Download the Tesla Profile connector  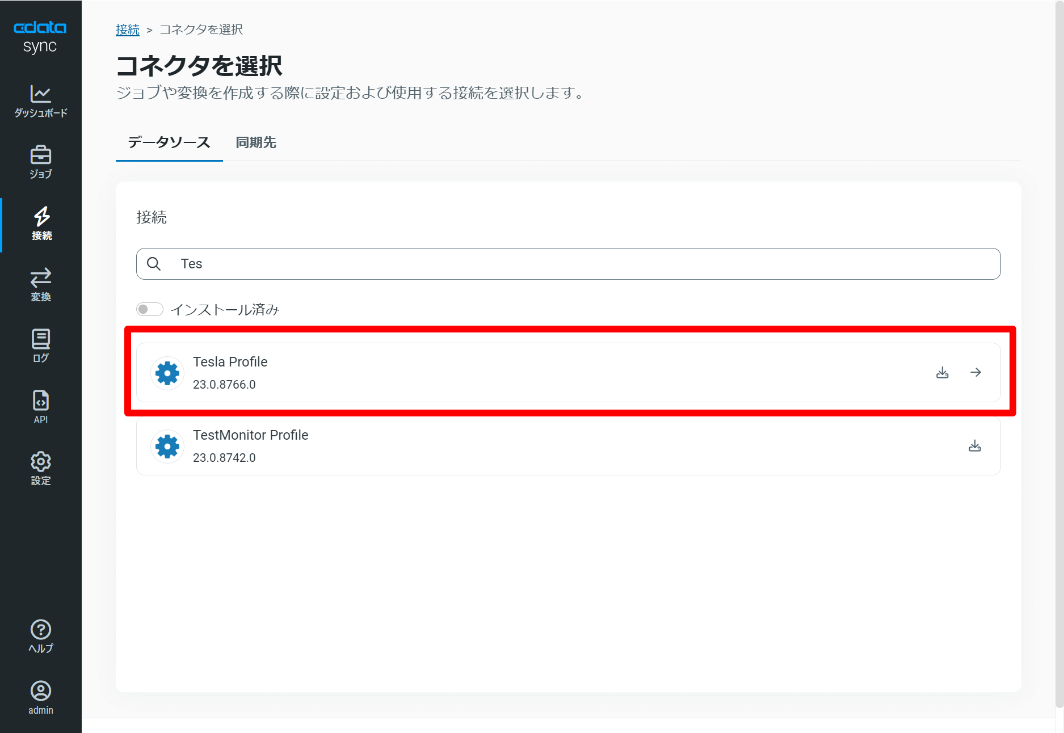click(x=942, y=373)
